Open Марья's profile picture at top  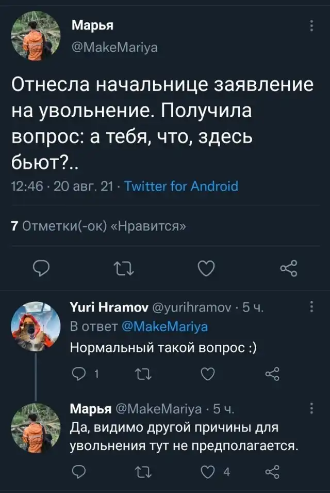35,36
